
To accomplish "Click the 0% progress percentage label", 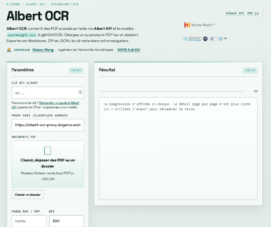I will pos(256,91).
